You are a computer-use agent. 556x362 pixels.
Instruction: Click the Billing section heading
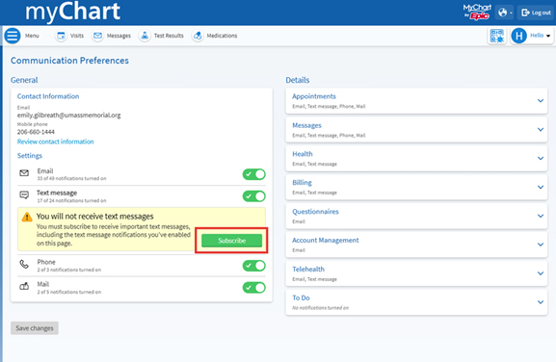coord(303,183)
